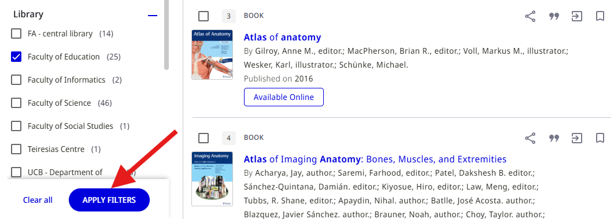Open the Atlas of anatomy title
The height and width of the screenshot is (219, 614).
point(282,37)
